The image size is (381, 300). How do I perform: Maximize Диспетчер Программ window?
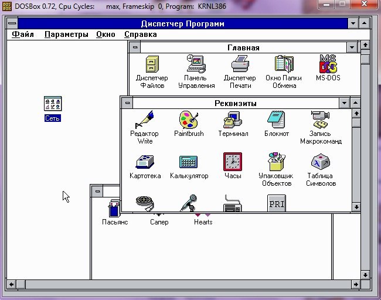pyautogui.click(x=364, y=23)
